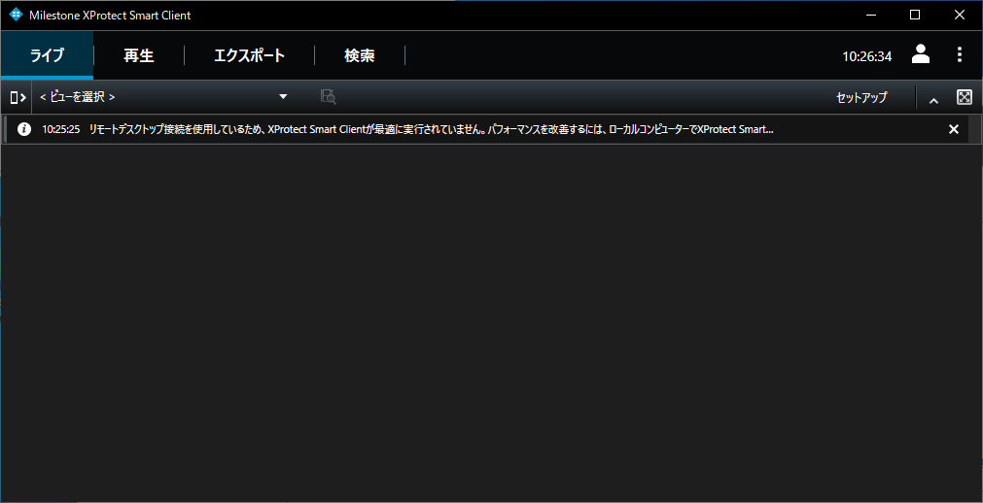983x503 pixels.
Task: Minimize the Smart Client window
Action: (869, 15)
